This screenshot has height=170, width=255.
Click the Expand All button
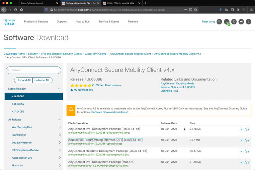tap(23, 80)
